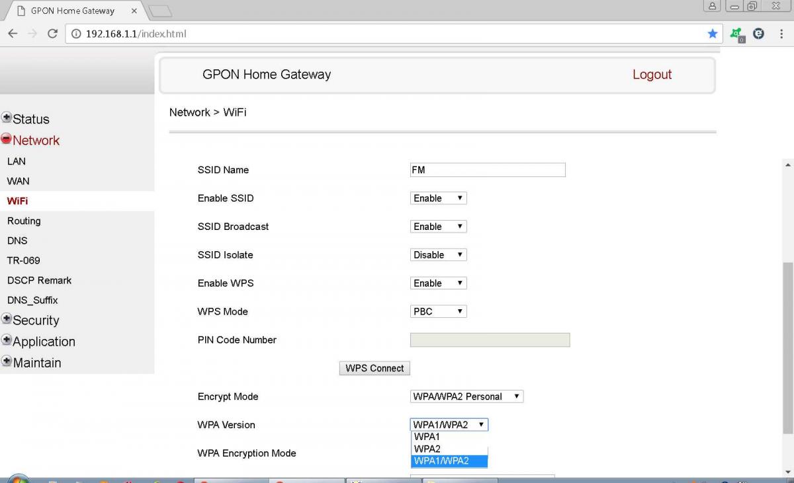The width and height of the screenshot is (794, 483).
Task: Open the Enable WPS dropdown
Action: [x=439, y=283]
